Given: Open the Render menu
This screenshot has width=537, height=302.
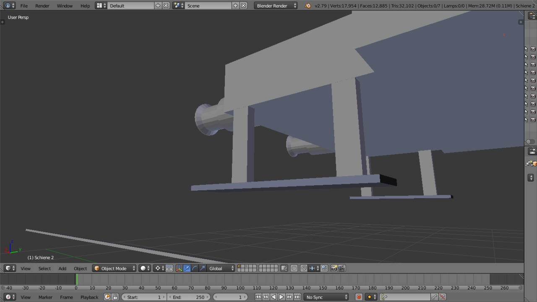Looking at the screenshot, I should pos(42,6).
